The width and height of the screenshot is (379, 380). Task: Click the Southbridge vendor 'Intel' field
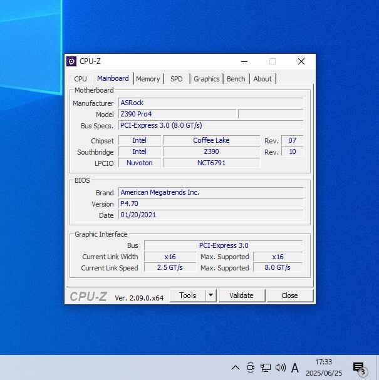(x=140, y=151)
